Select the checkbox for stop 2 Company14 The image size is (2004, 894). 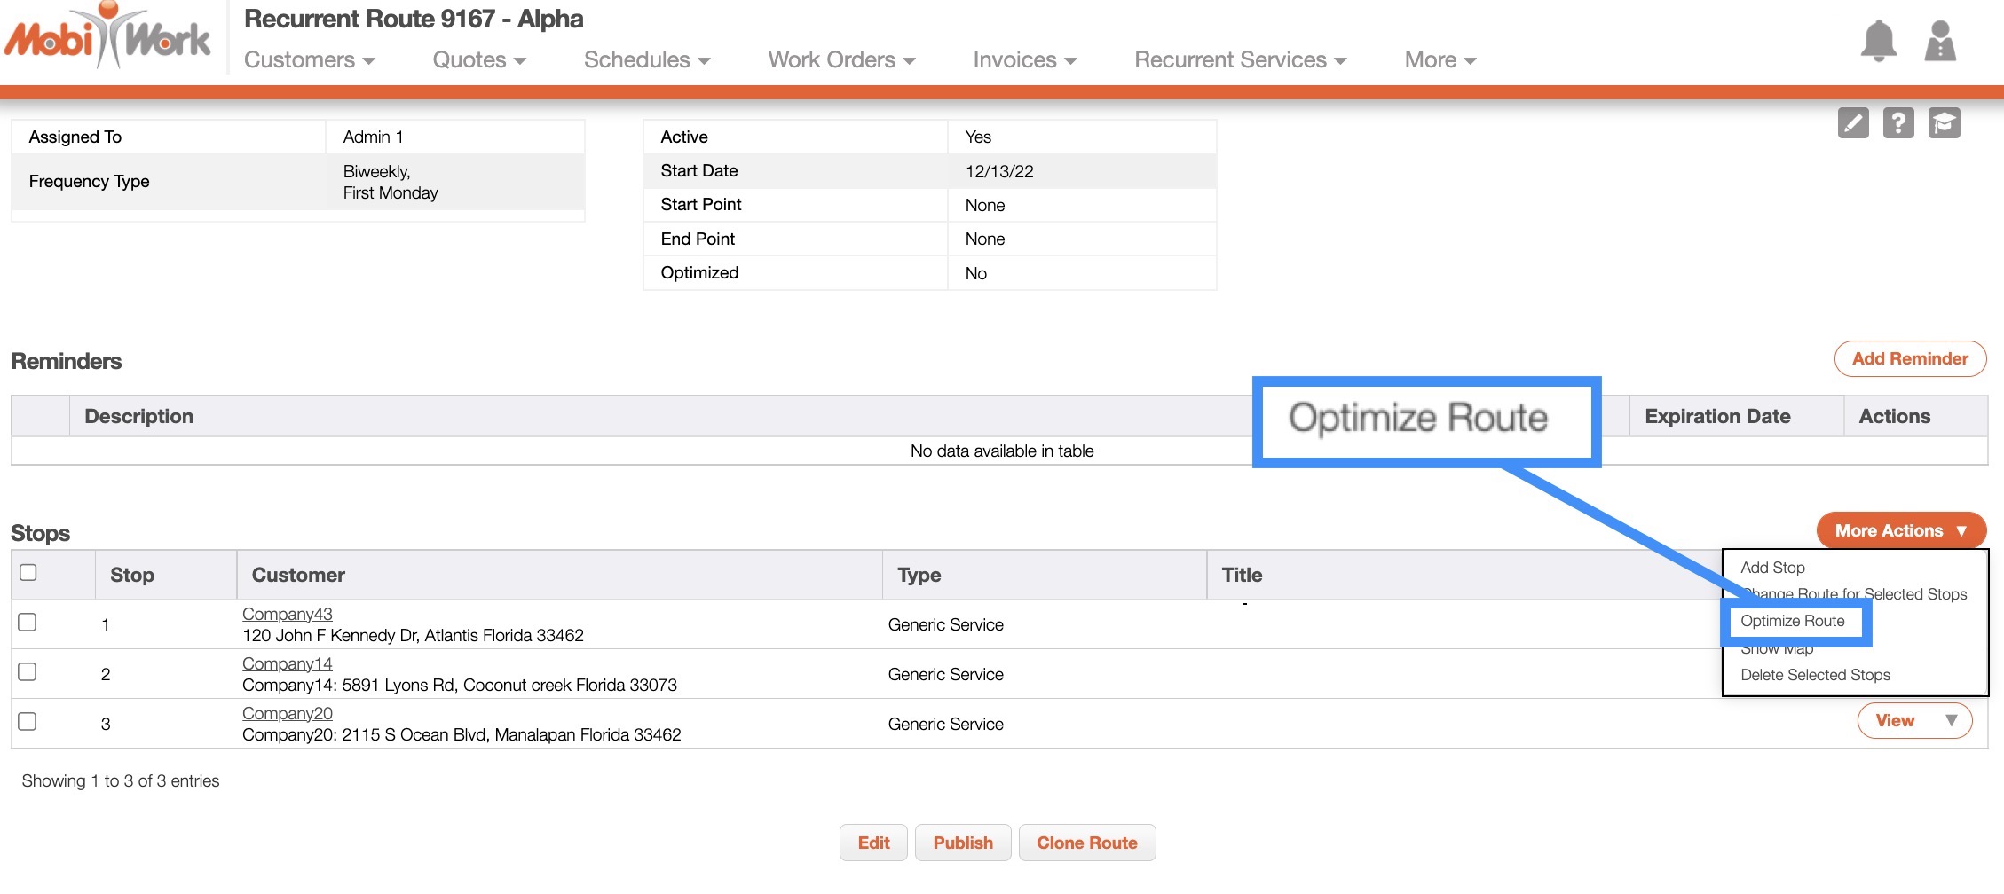pyautogui.click(x=28, y=672)
